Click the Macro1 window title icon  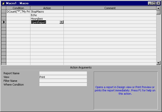click(3, 3)
